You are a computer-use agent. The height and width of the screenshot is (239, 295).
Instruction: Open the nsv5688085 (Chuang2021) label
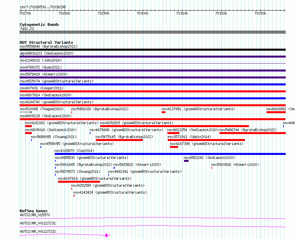point(54,137)
